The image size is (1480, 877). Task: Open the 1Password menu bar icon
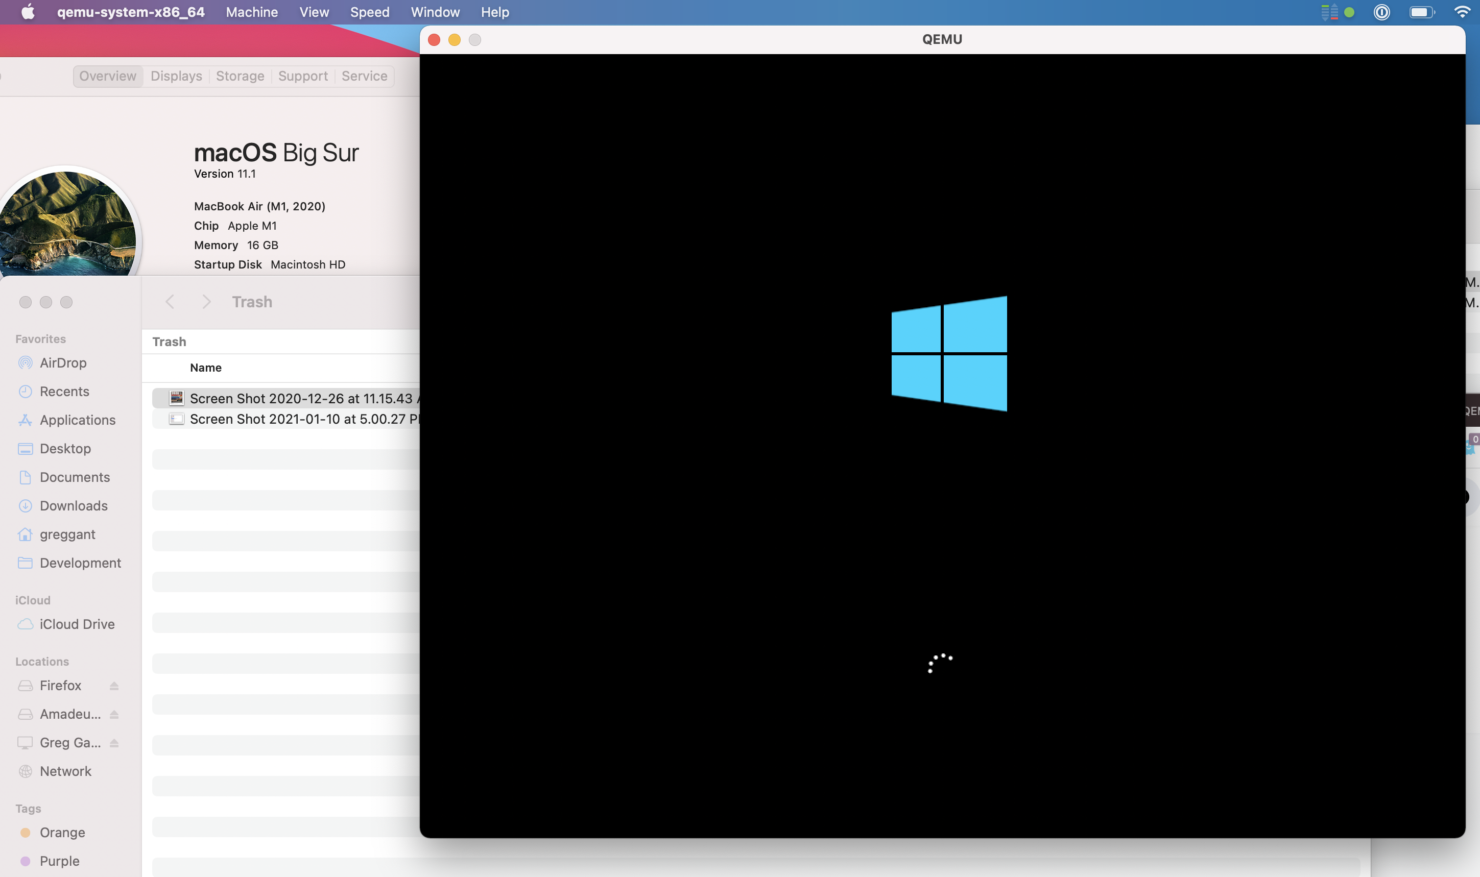1381,12
